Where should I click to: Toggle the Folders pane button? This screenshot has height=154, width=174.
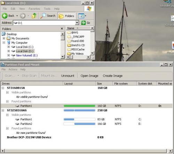click(66, 16)
